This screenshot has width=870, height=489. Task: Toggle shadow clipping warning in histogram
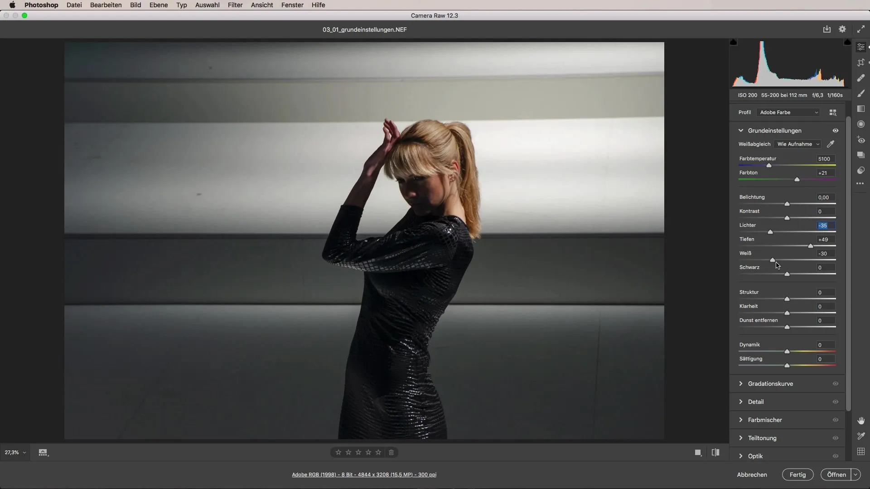734,42
